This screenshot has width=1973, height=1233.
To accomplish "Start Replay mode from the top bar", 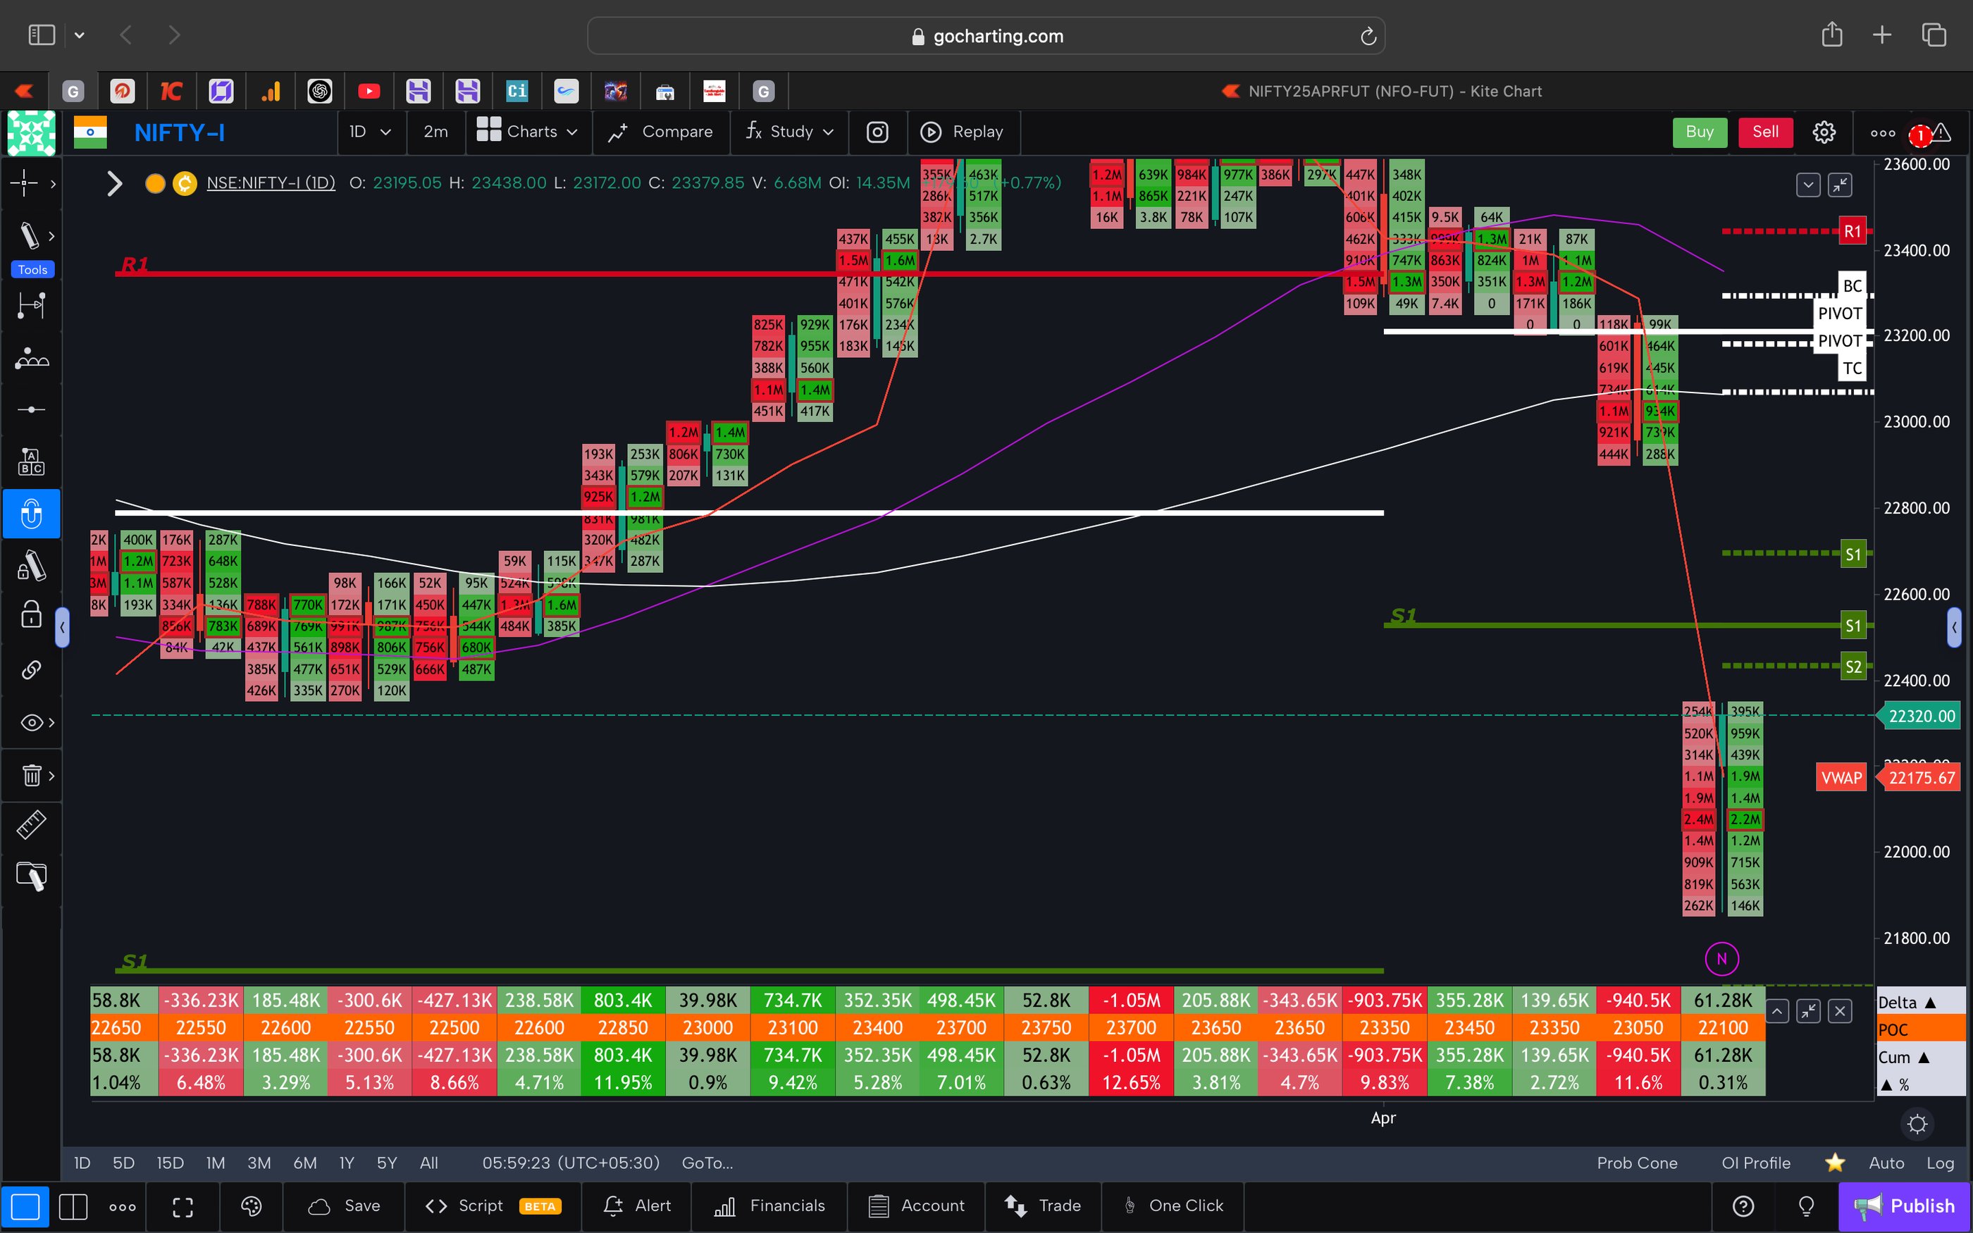I will pyautogui.click(x=964, y=132).
